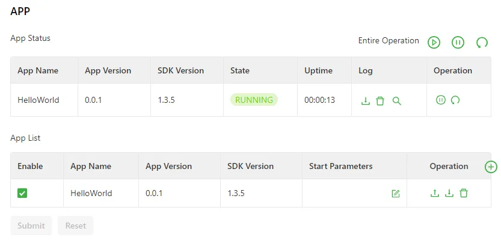The image size is (501, 243).
Task: Add a new app with plus icon
Action: point(491,167)
